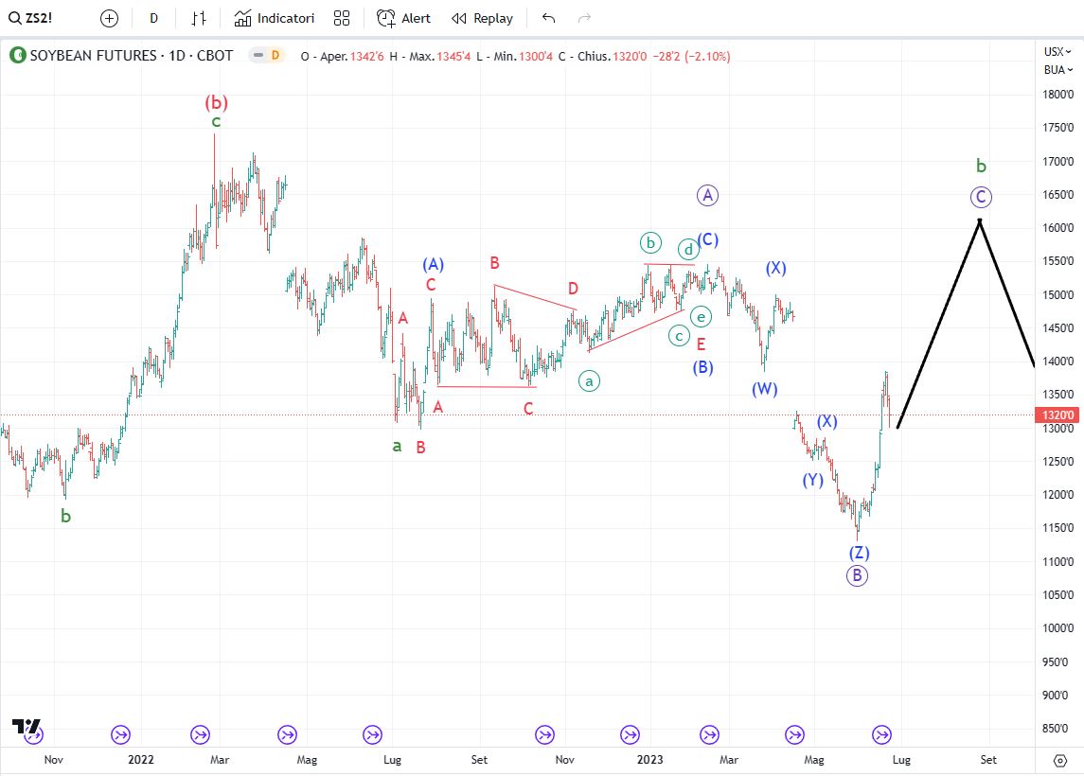1084x776 pixels.
Task: Start bar Replay mode
Action: coord(483,19)
